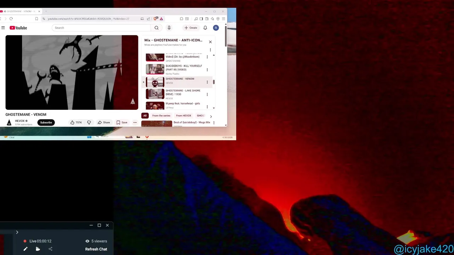Open browser media control music-note icon
The image size is (454, 255).
pyautogui.click(x=196, y=19)
